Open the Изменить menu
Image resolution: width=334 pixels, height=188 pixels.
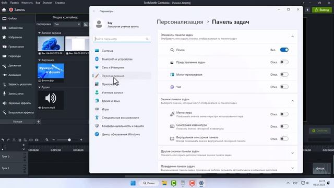[27, 3]
